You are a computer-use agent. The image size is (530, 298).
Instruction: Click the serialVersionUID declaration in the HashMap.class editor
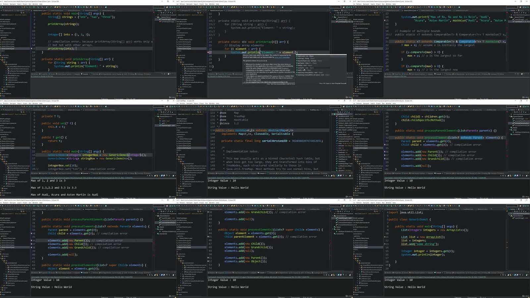272,141
